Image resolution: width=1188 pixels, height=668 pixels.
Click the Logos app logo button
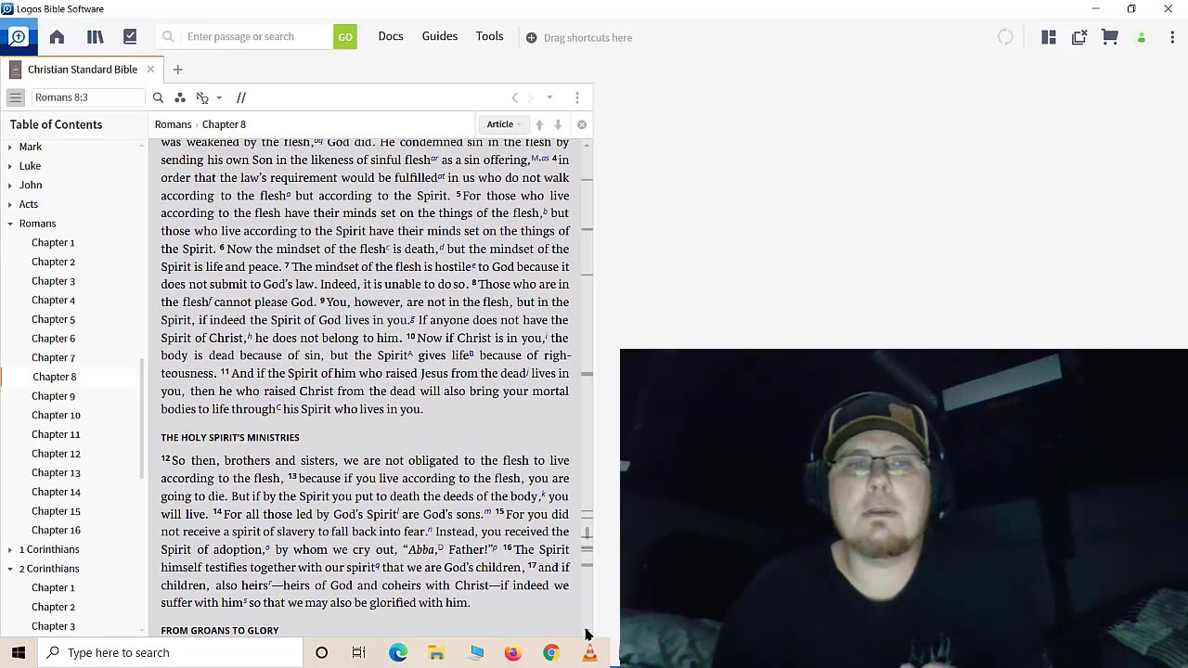coord(18,37)
